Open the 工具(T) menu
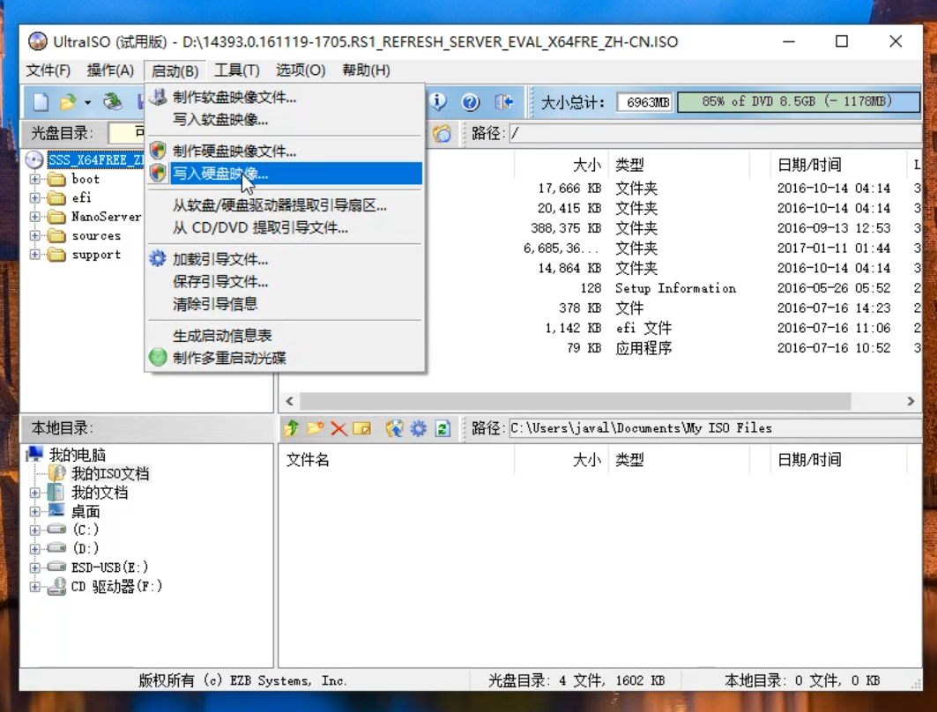Viewport: 937px width, 712px height. [x=237, y=70]
